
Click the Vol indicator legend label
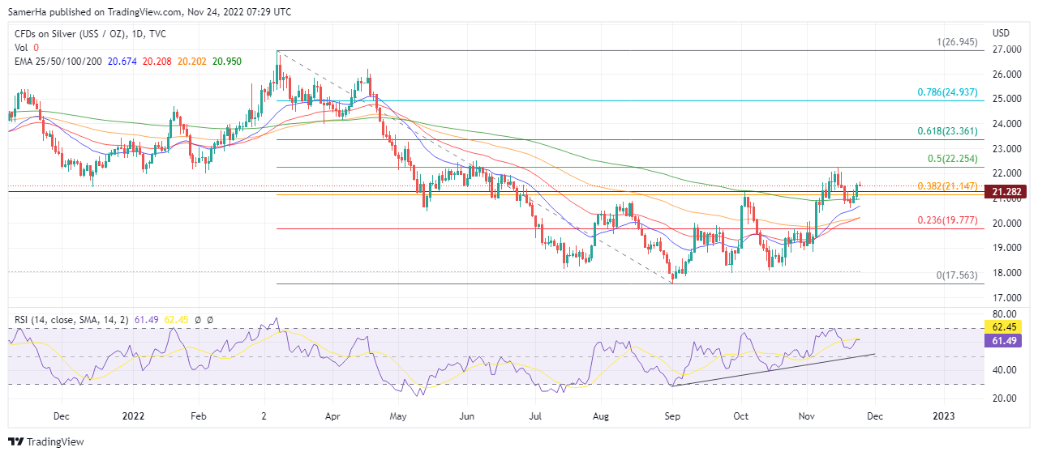tap(22, 49)
